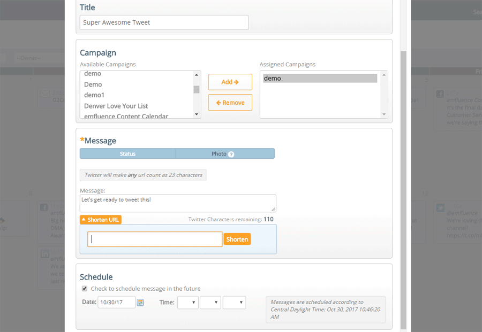
Task: Open the minute dropdown in Schedule
Action: tap(210, 303)
